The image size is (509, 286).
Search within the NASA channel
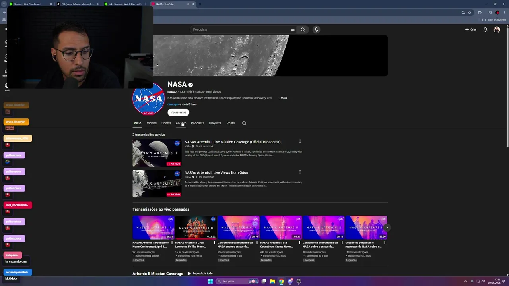pos(244,123)
